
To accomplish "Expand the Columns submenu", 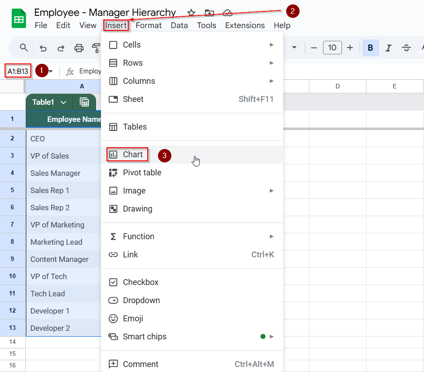I will (192, 81).
